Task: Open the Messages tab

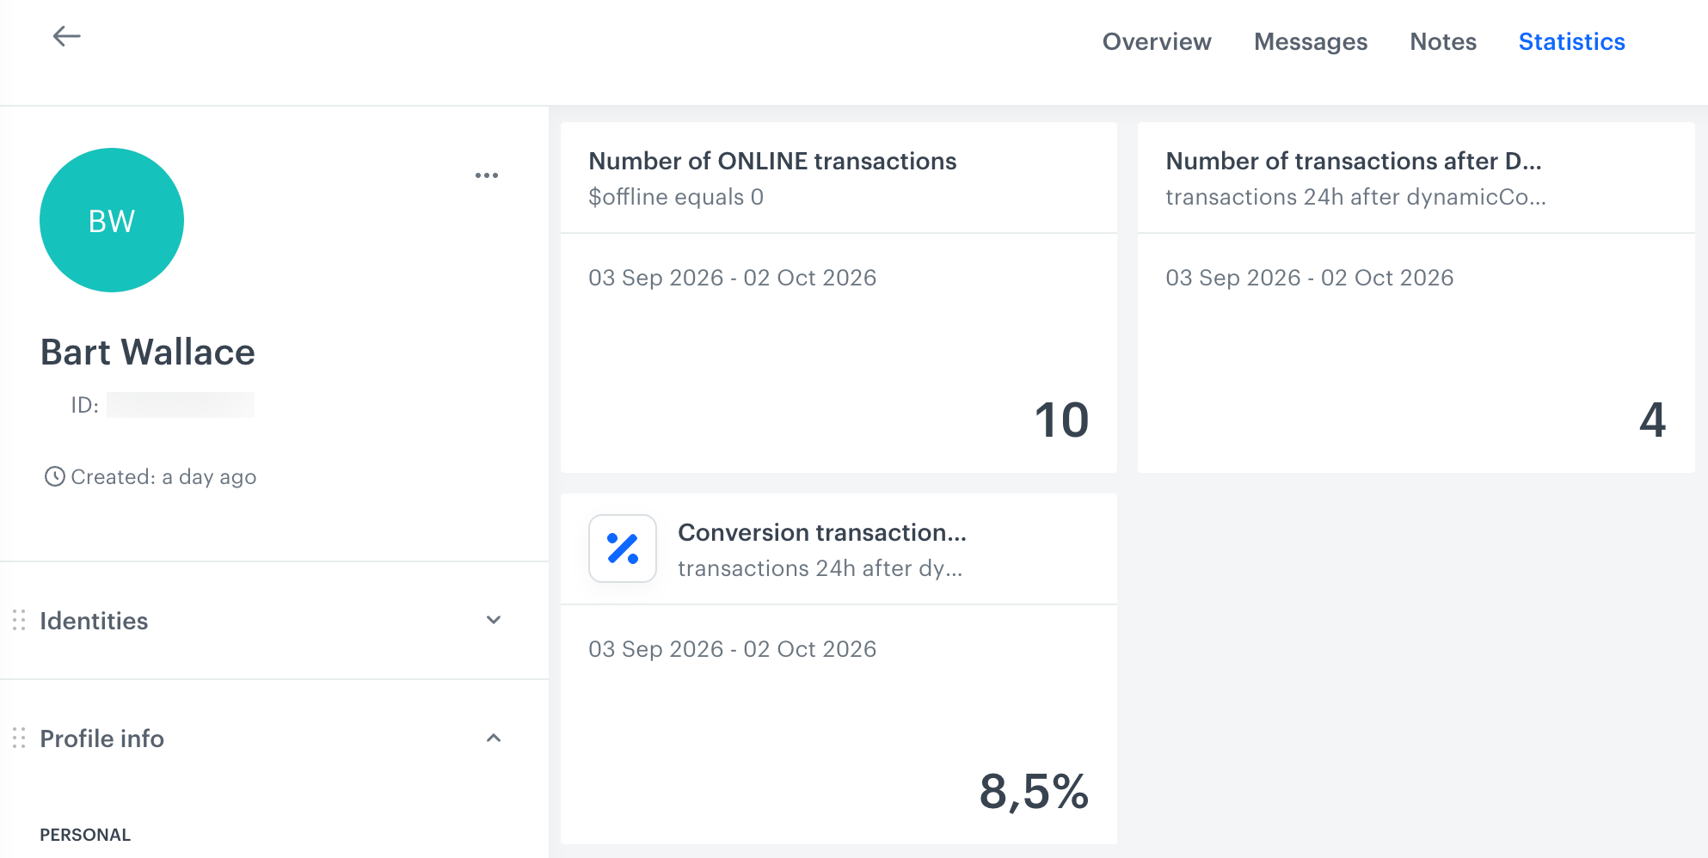Action: click(1311, 41)
